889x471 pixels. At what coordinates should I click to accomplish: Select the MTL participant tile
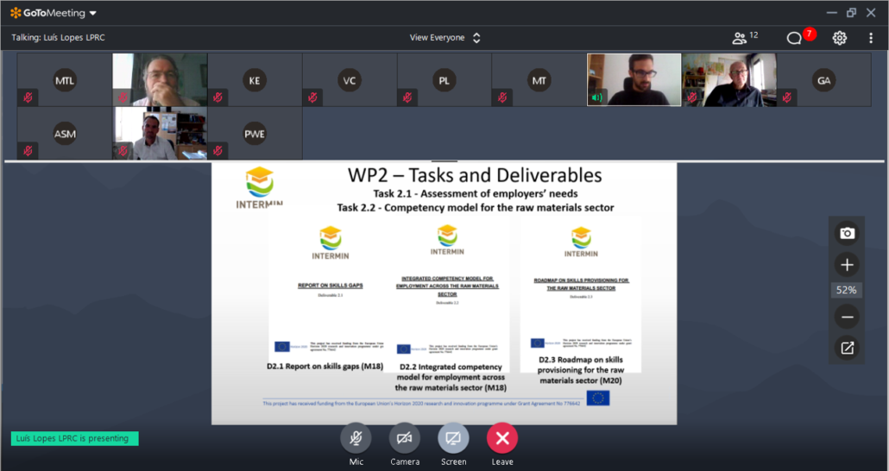click(x=65, y=80)
